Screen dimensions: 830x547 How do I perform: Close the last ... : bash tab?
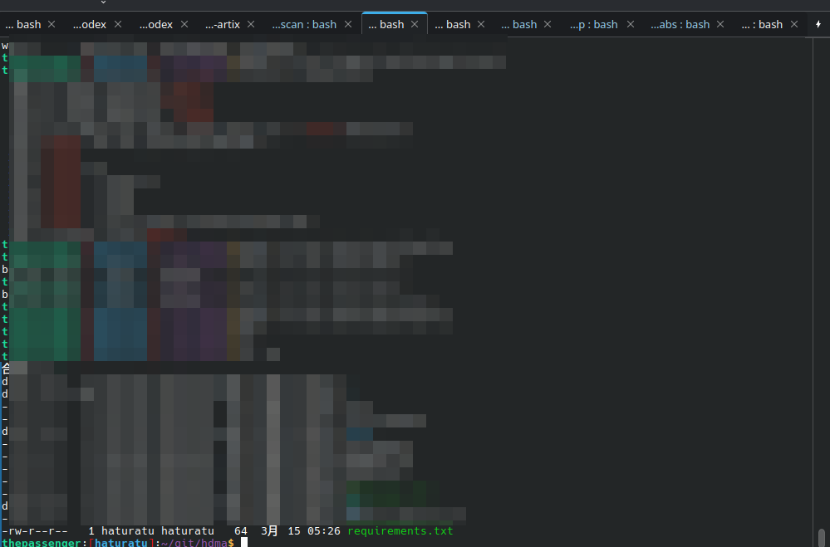794,24
